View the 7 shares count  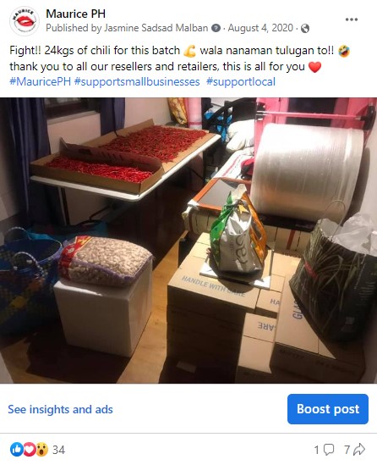[x=347, y=450]
